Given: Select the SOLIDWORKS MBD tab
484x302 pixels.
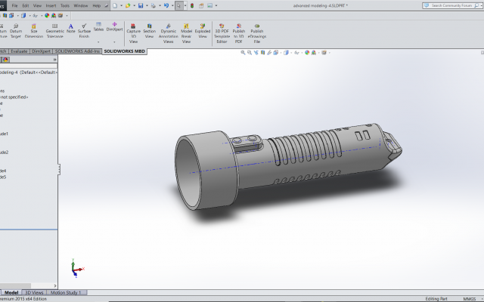Looking at the screenshot, I should point(124,51).
